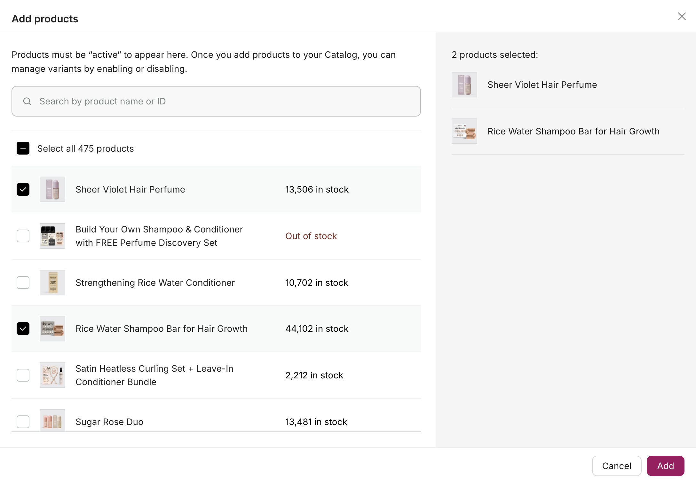Click Sheer Violet Hair Perfume list thumbnail

52,189
